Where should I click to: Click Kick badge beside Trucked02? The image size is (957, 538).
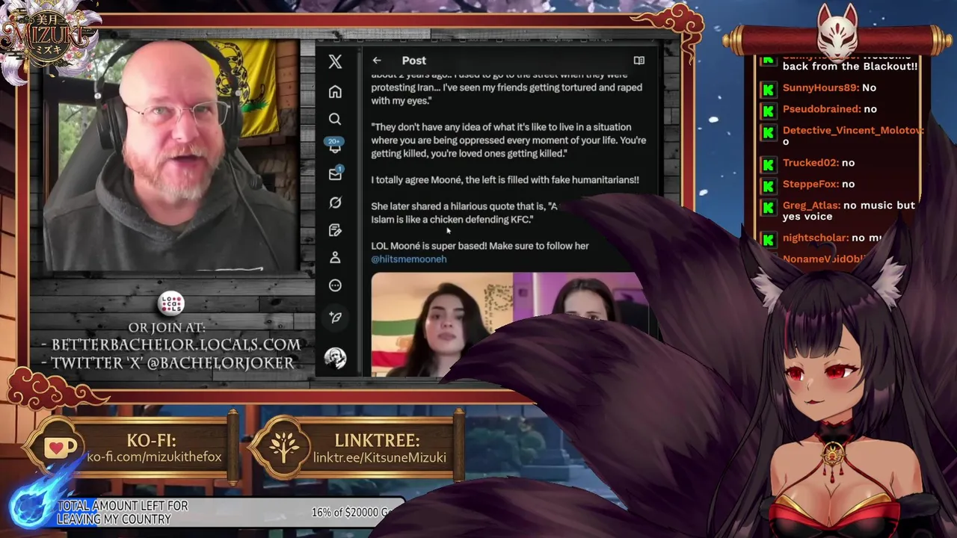coord(768,164)
